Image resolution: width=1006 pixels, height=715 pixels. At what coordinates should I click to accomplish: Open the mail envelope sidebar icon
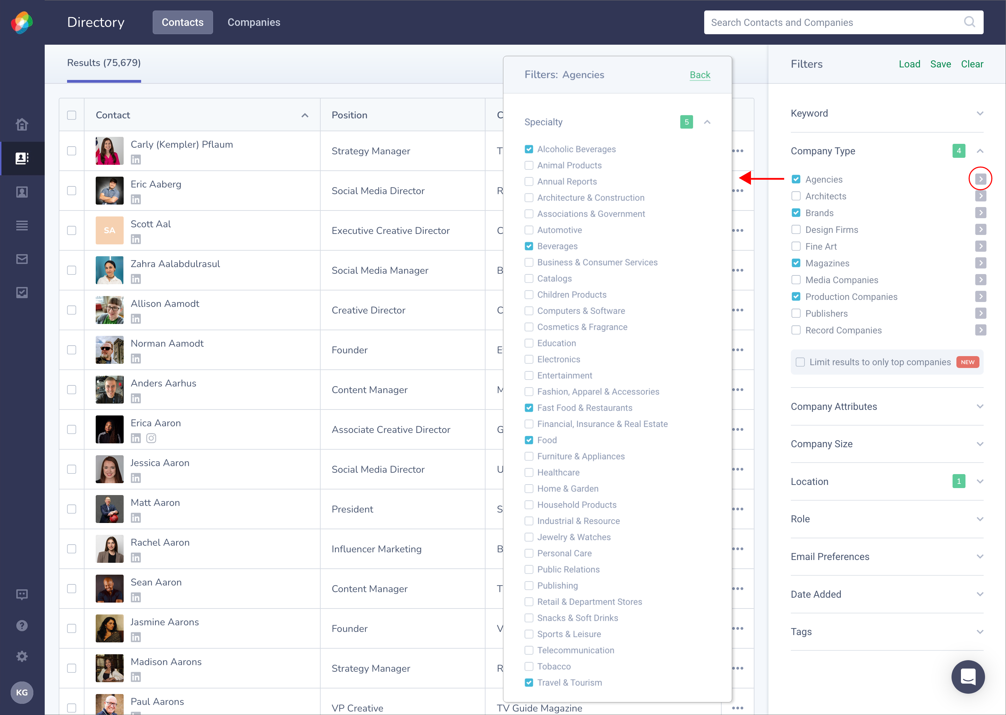coord(22,259)
